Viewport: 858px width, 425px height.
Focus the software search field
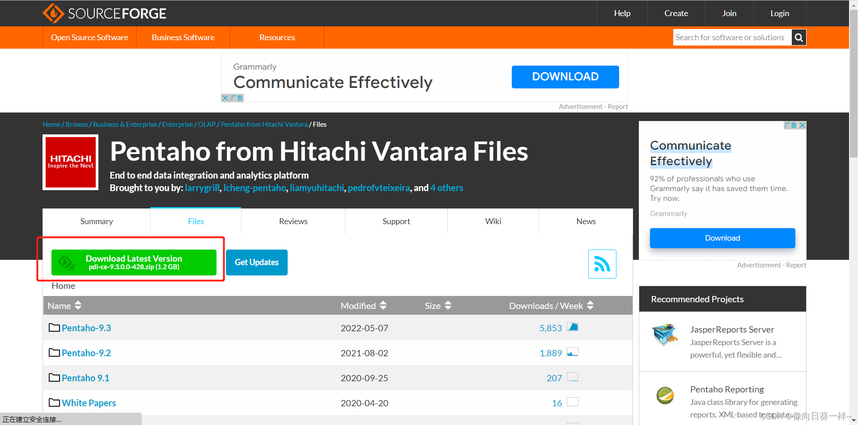[732, 37]
